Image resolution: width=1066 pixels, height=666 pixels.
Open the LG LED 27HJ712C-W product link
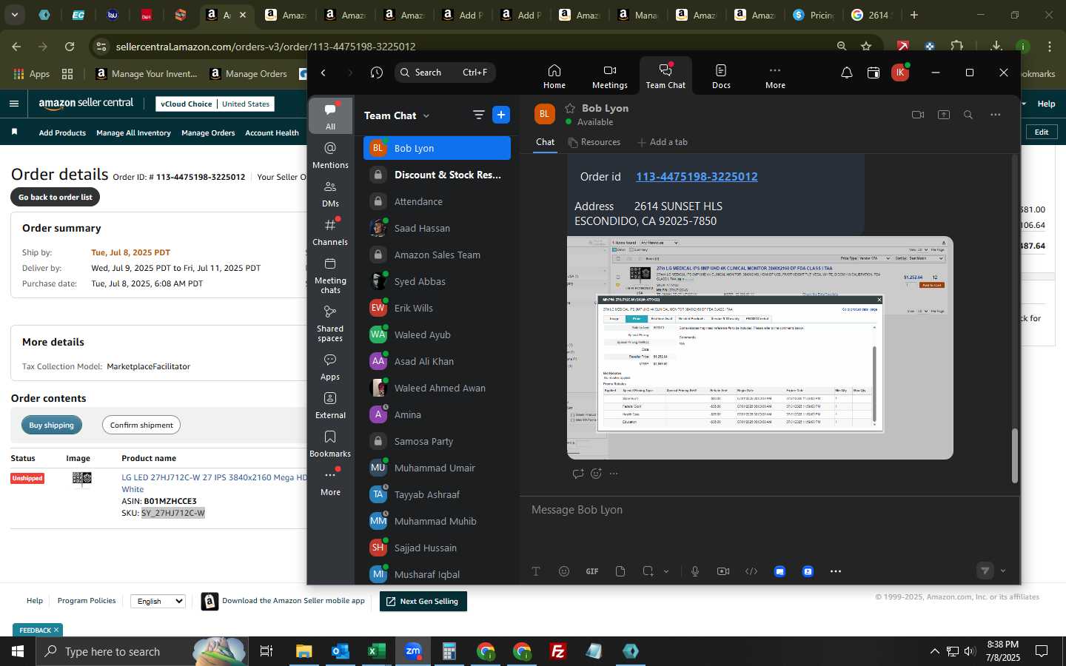point(214,483)
